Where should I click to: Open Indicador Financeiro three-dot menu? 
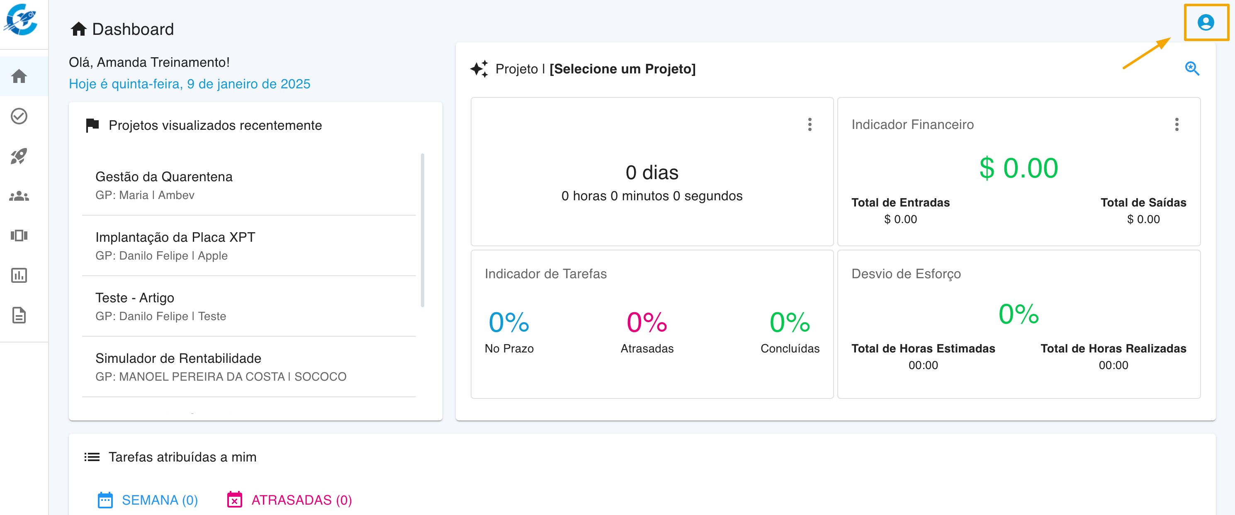(x=1176, y=125)
